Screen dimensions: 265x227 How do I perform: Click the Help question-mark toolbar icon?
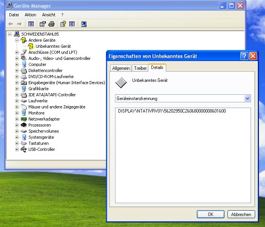pos(63,24)
